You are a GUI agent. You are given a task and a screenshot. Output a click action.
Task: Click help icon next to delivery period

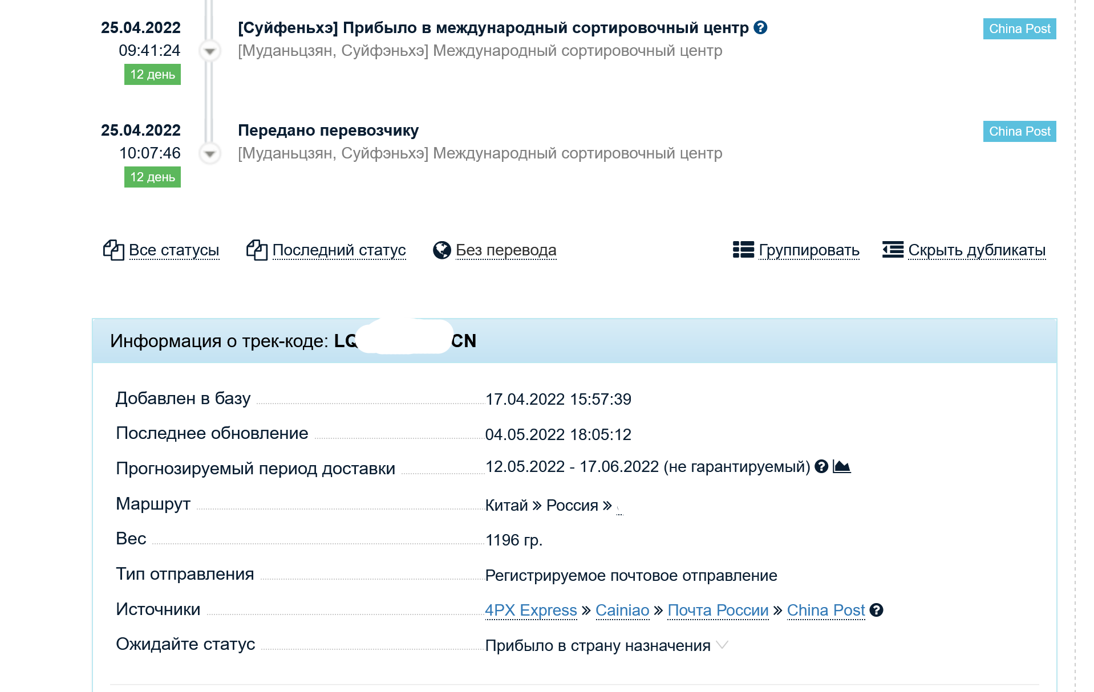(x=821, y=466)
